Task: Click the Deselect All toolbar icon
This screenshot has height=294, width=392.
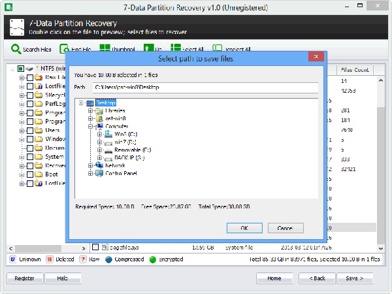Action: tap(217, 48)
